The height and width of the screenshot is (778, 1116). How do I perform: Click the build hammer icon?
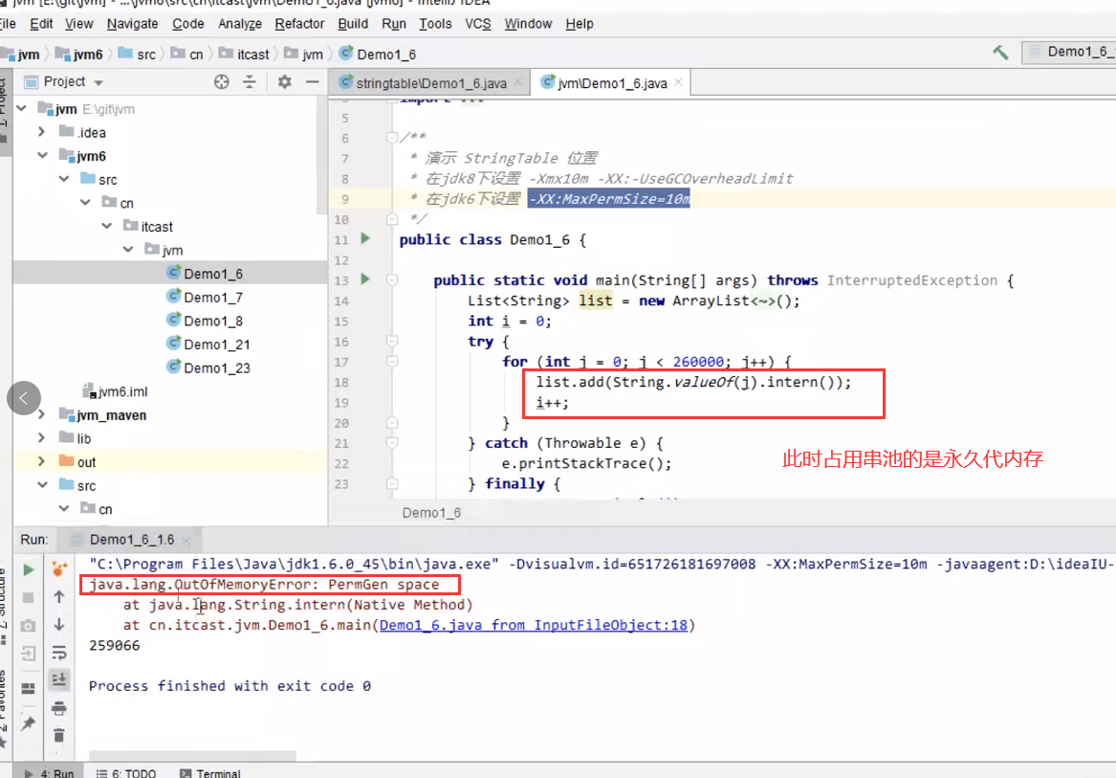click(x=1000, y=53)
